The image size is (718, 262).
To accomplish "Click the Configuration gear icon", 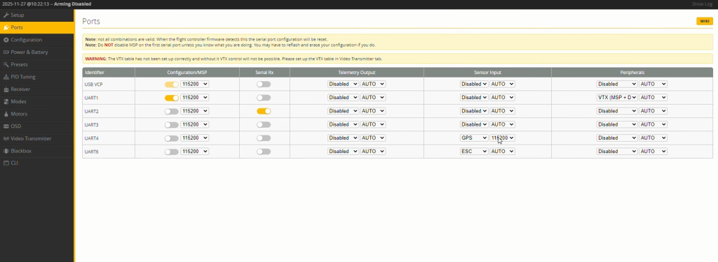I will [6, 40].
